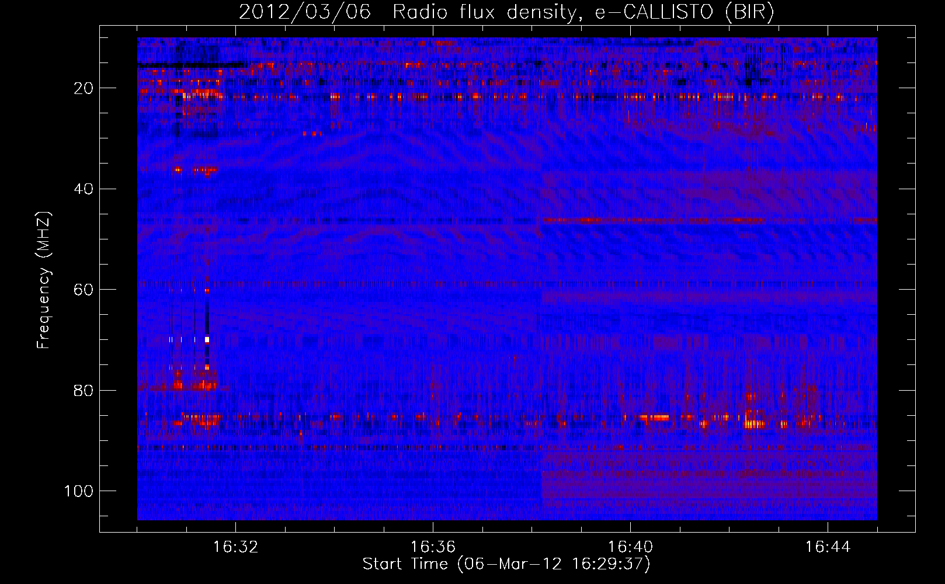Click the 'Start Time (06-Mar-12 16:29:37)' axis label
Screen dimensions: 945x584
coord(506,564)
